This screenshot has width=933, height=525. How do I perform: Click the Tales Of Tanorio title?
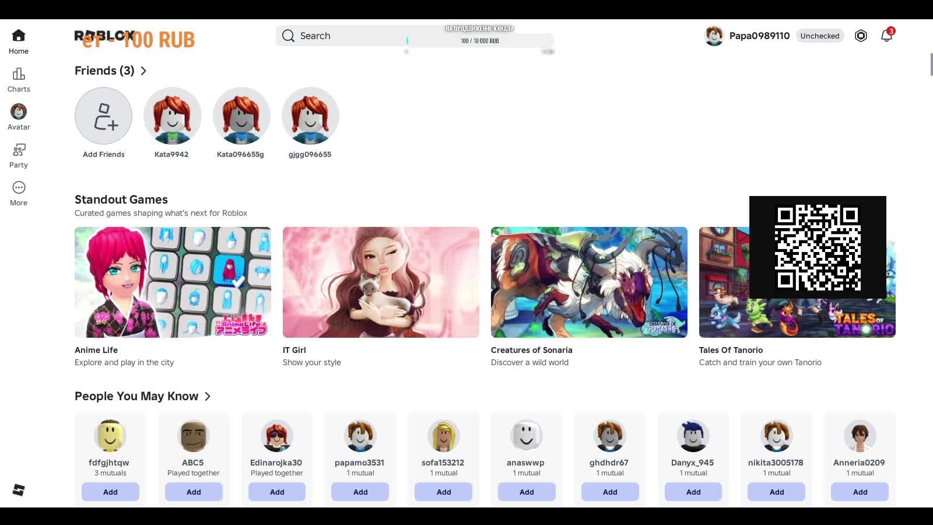click(731, 350)
